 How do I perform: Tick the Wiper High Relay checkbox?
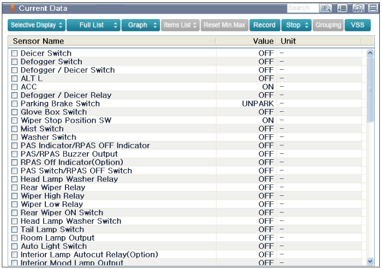tap(15, 196)
